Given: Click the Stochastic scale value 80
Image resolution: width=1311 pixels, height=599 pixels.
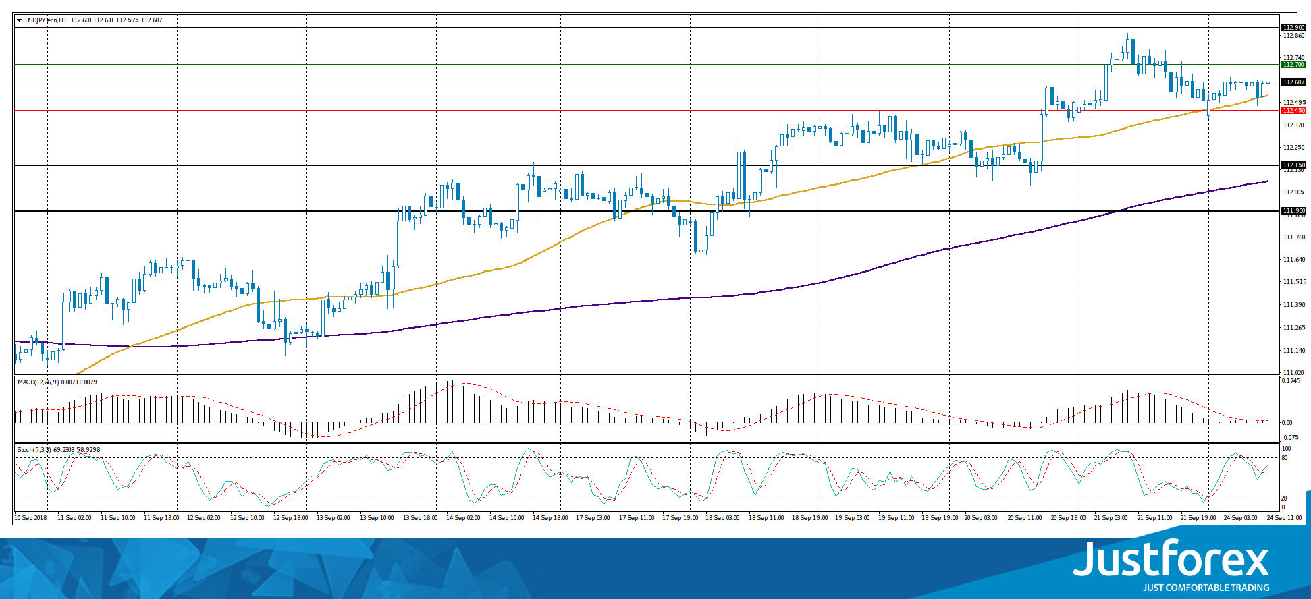Looking at the screenshot, I should [x=1285, y=458].
